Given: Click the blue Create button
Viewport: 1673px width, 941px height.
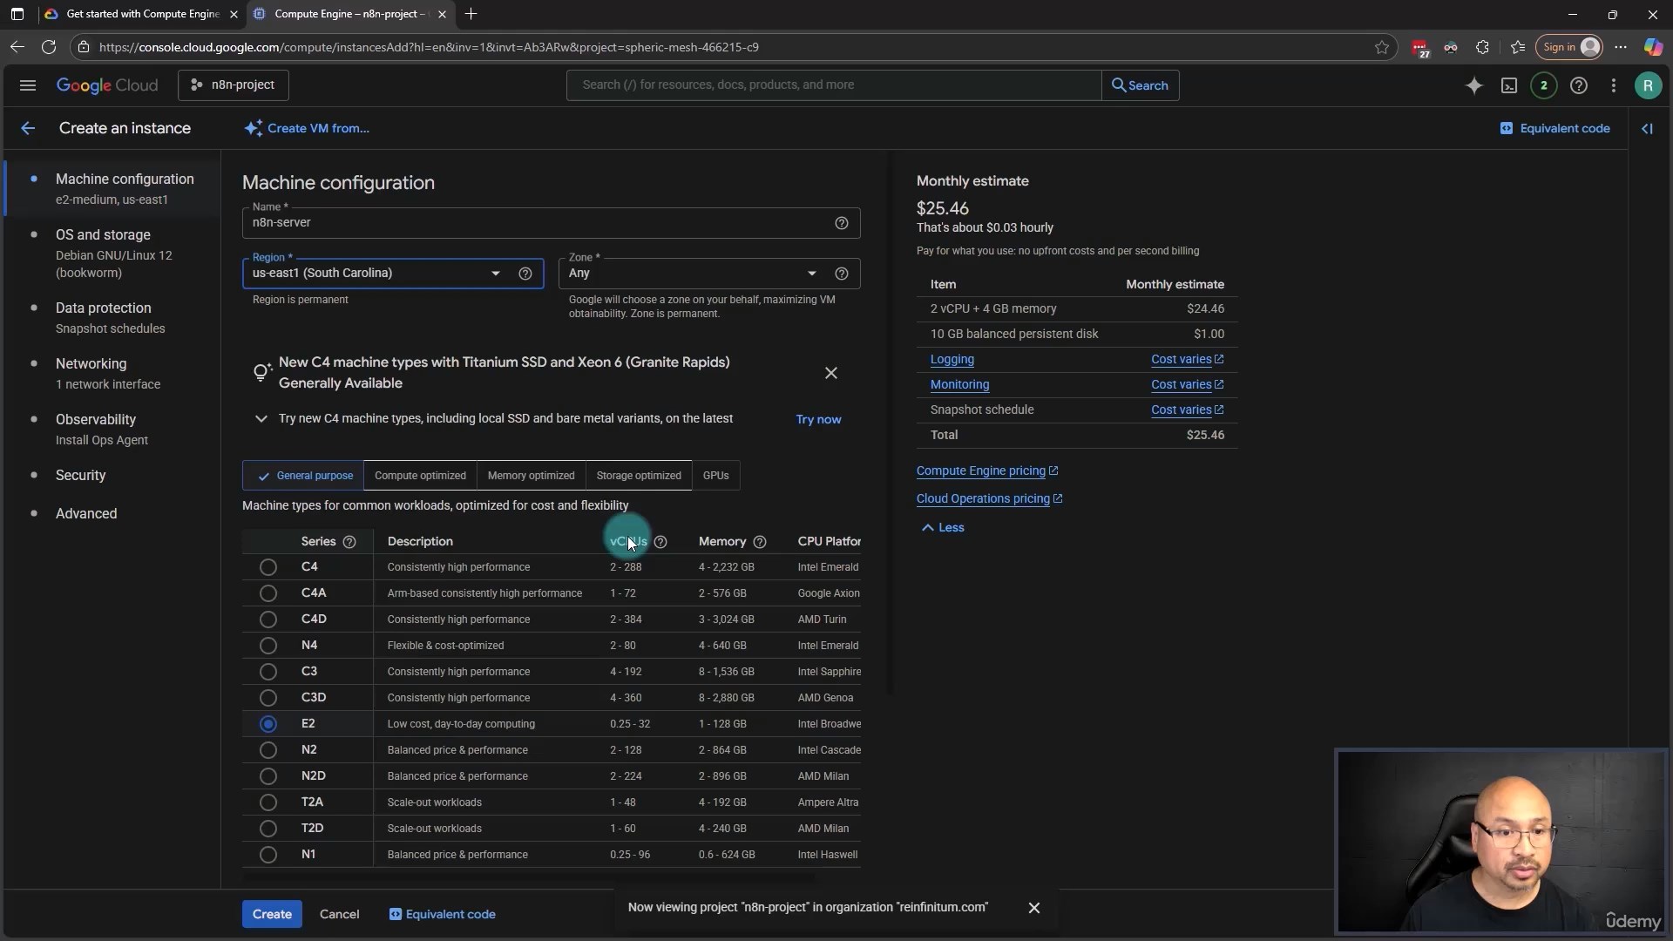Looking at the screenshot, I should [x=272, y=914].
